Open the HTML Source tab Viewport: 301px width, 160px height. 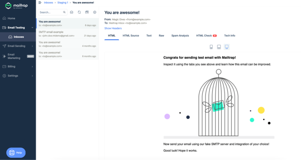click(x=131, y=36)
